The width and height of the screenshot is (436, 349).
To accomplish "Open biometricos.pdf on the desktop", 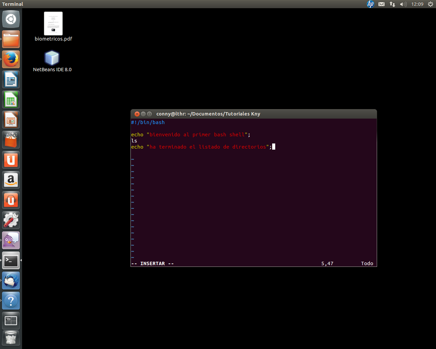I will (x=53, y=23).
